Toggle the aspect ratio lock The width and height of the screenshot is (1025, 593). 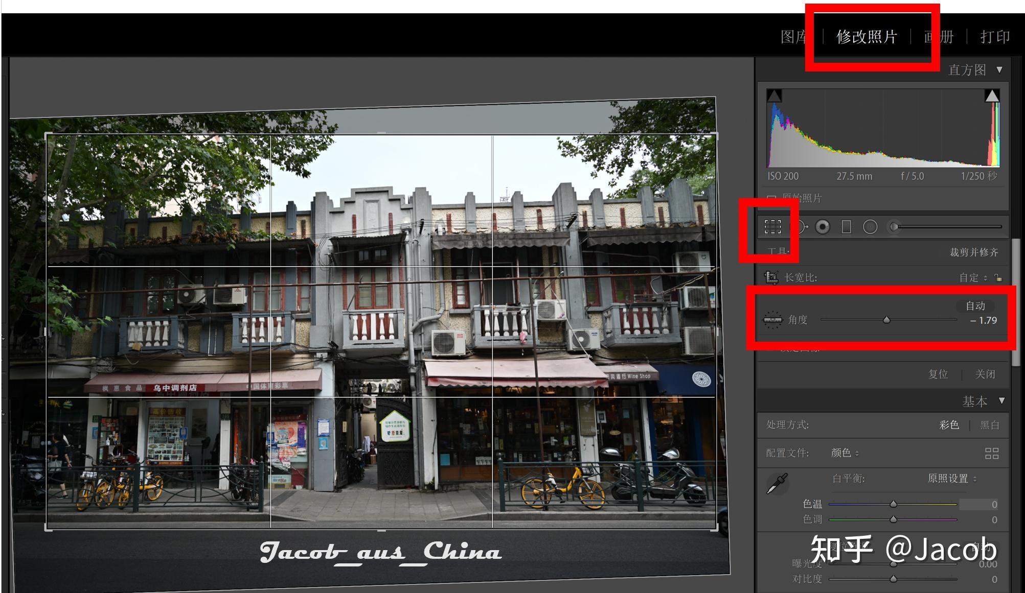point(998,278)
